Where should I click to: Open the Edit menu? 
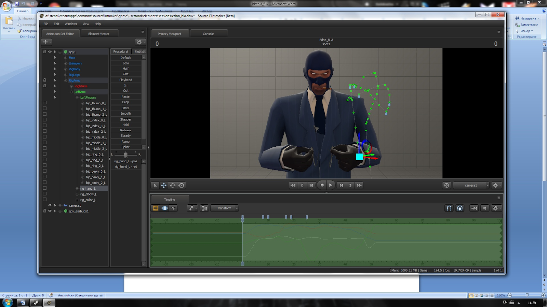tap(56, 24)
